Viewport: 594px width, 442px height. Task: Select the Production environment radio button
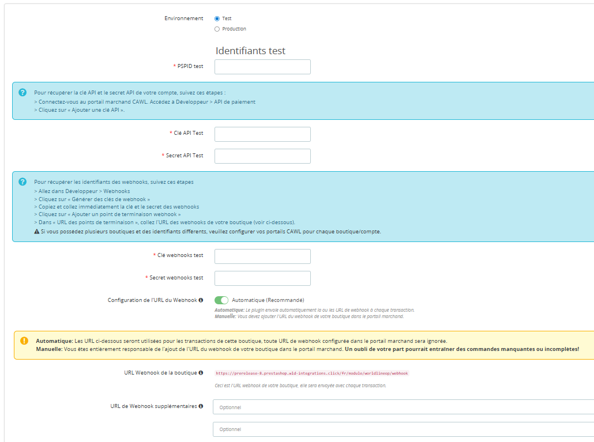(217, 29)
